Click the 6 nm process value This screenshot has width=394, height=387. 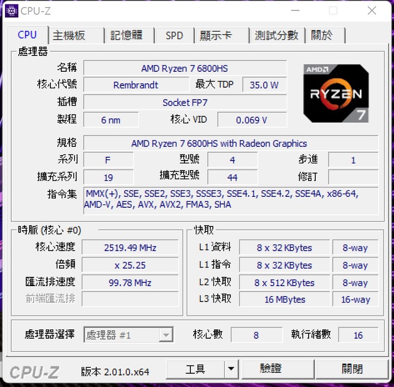tap(111, 120)
